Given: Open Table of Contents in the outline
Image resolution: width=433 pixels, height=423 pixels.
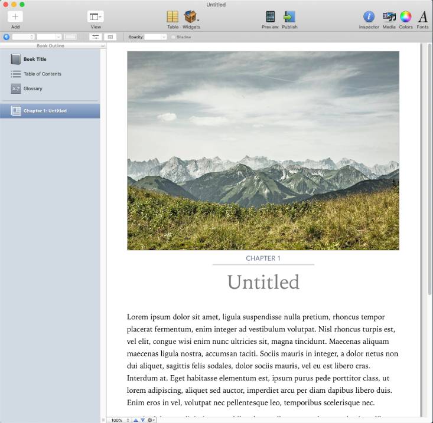Looking at the screenshot, I should click(x=42, y=74).
